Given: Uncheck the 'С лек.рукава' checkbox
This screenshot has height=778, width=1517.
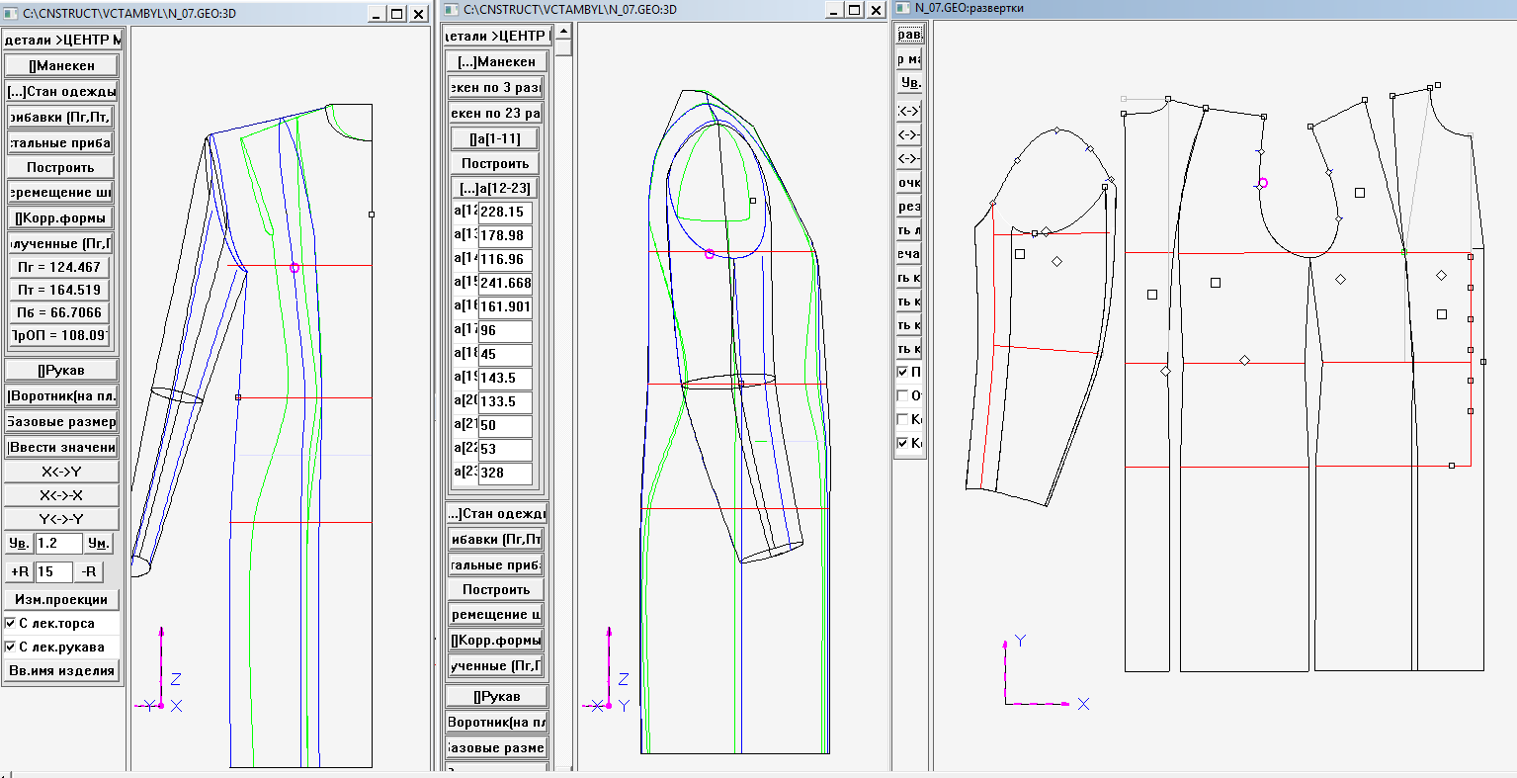Looking at the screenshot, I should point(10,648).
